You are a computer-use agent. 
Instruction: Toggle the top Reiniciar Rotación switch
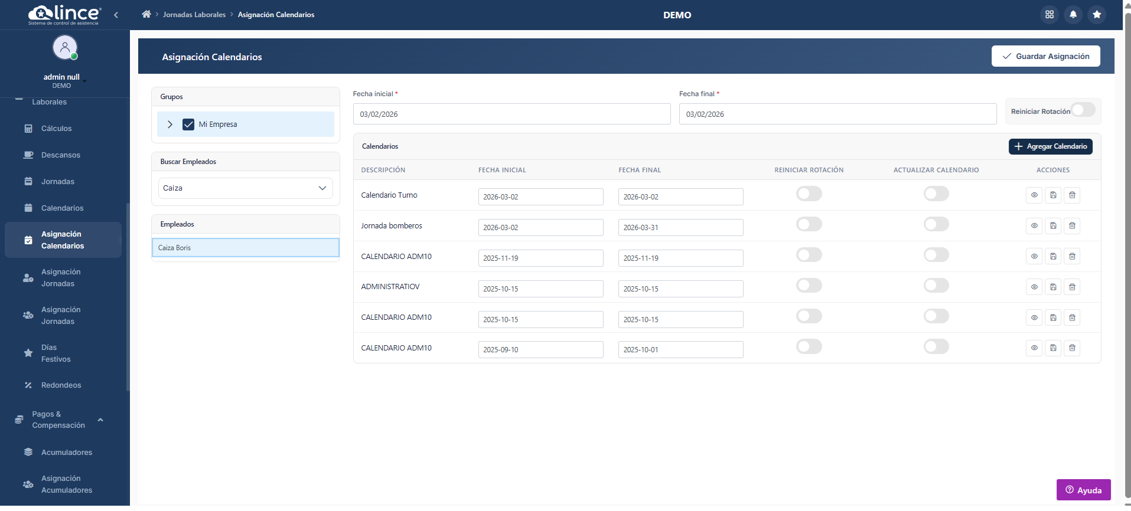coord(1083,110)
